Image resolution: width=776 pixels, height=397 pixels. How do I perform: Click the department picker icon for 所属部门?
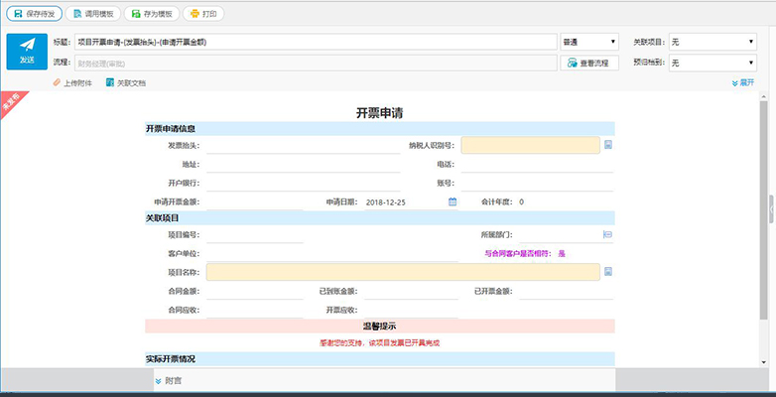click(x=607, y=234)
